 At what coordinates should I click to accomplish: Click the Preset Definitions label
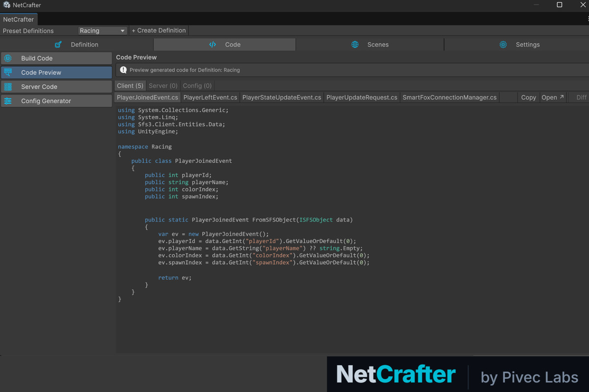[28, 30]
